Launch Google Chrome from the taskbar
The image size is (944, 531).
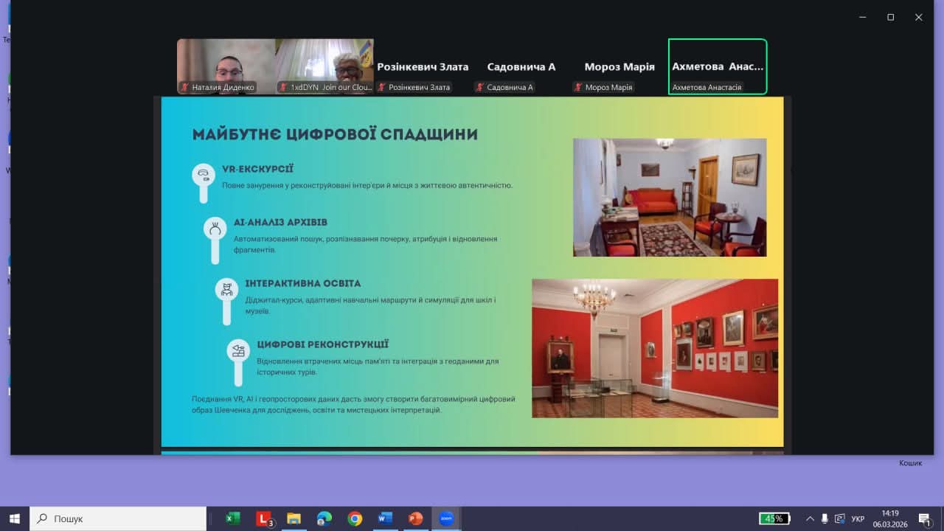[x=355, y=518]
